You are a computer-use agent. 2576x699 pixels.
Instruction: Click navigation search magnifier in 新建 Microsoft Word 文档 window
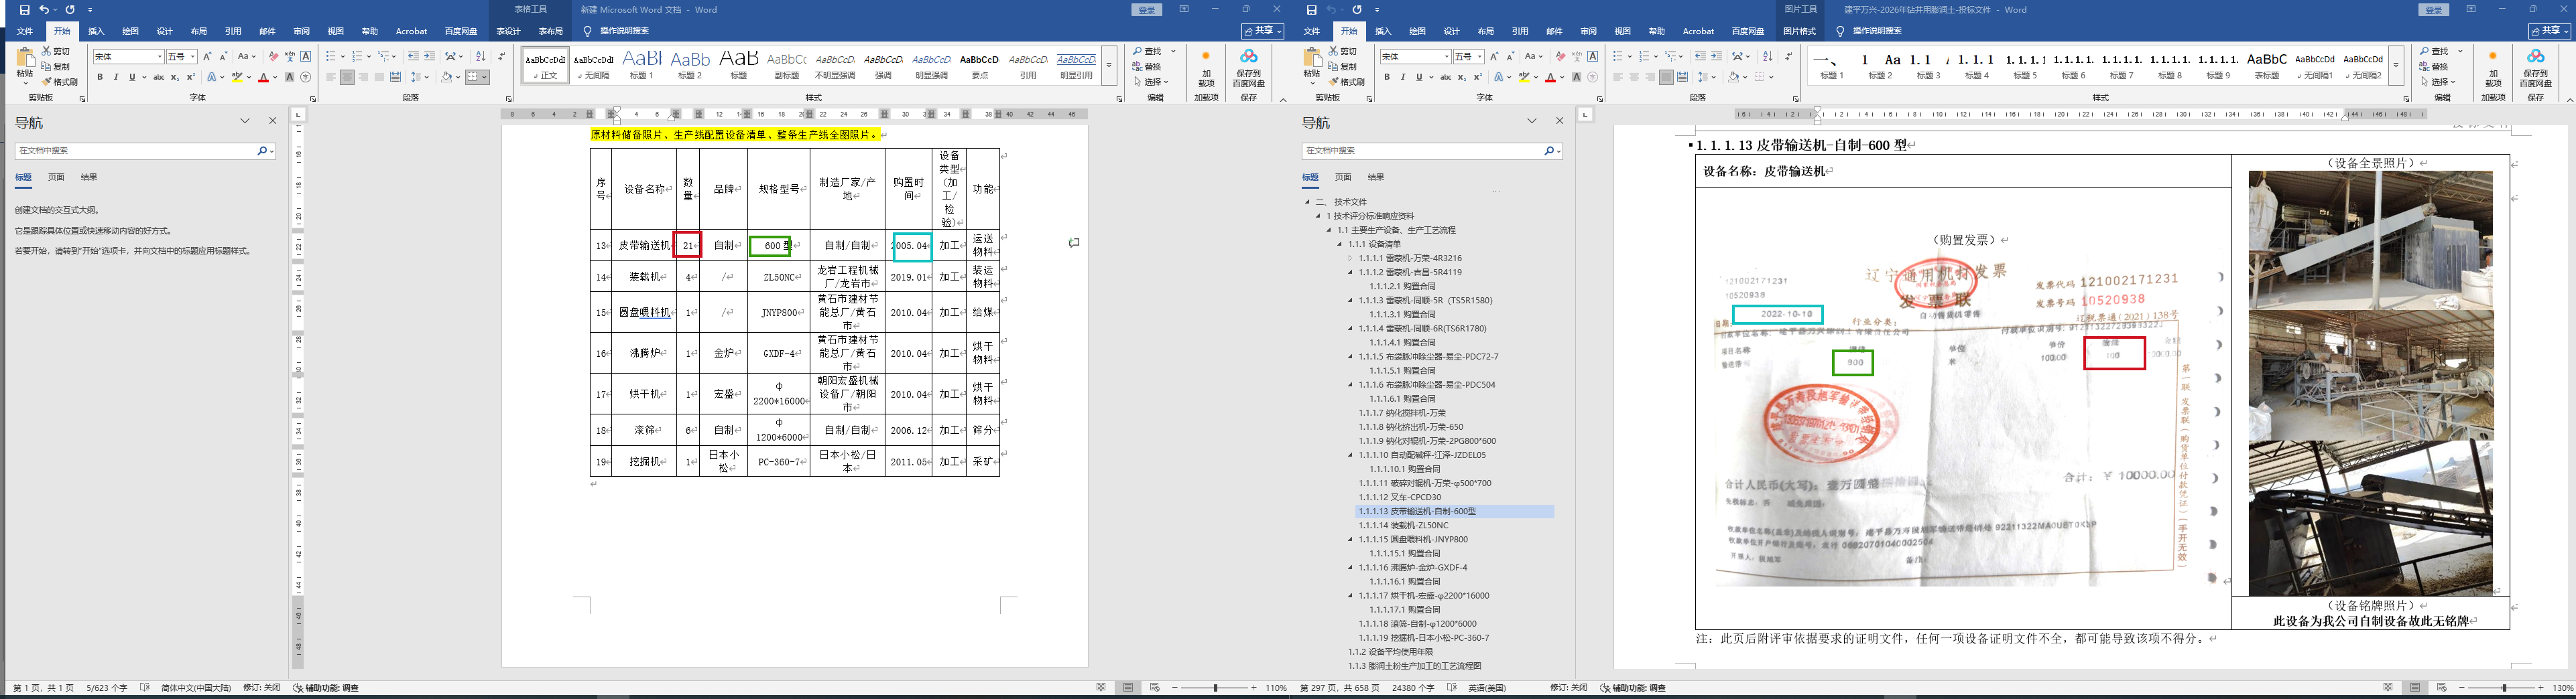pyautogui.click(x=262, y=151)
